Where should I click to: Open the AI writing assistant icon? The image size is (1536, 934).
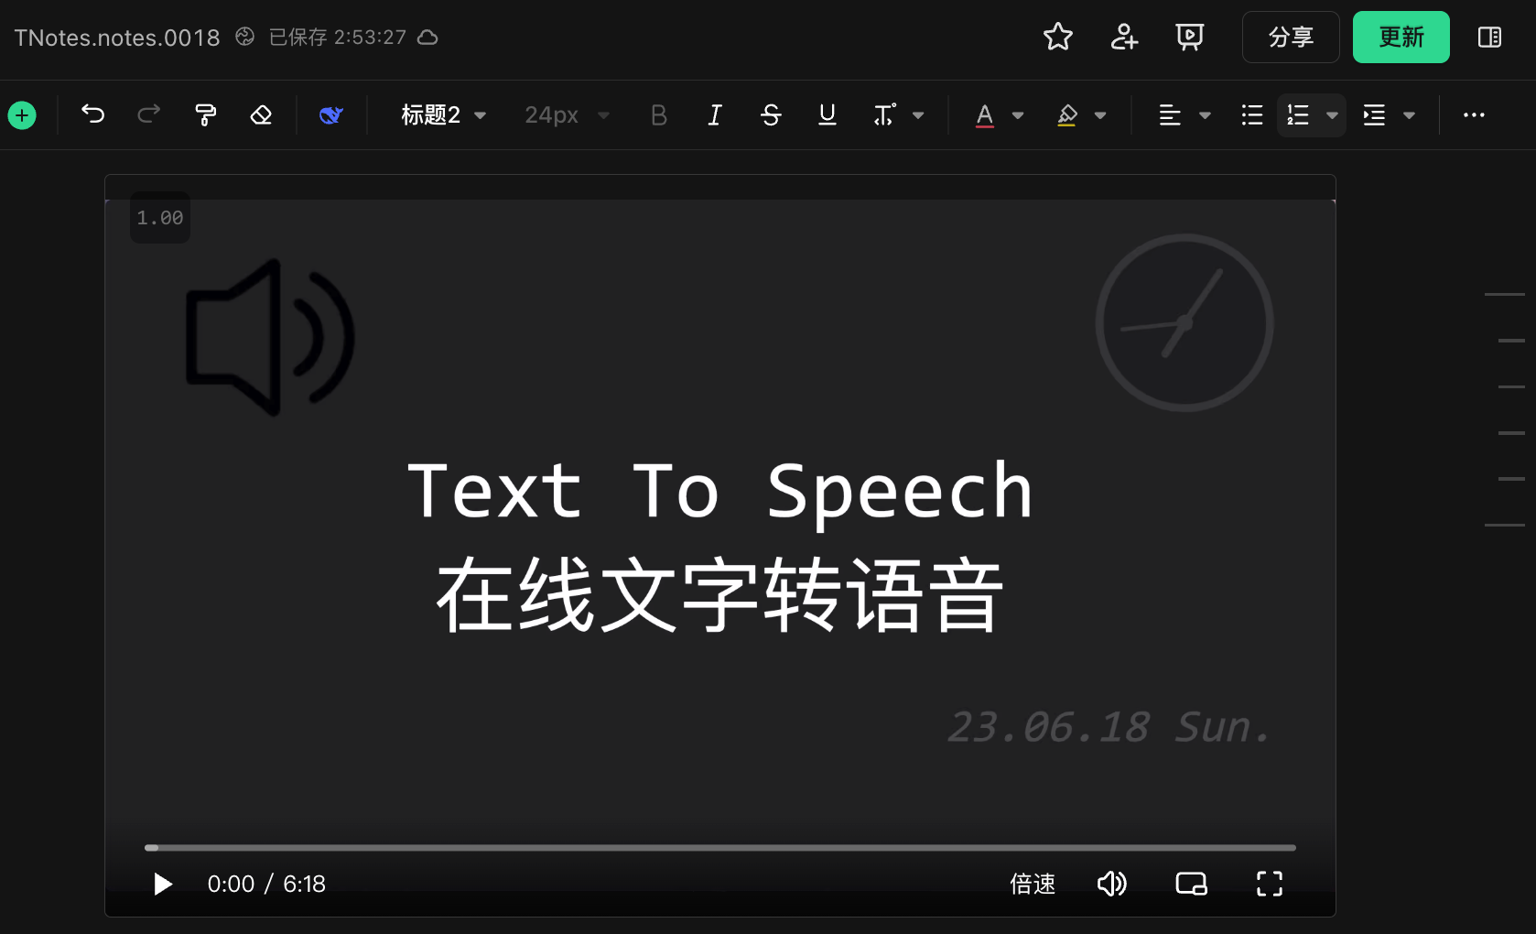[331, 114]
